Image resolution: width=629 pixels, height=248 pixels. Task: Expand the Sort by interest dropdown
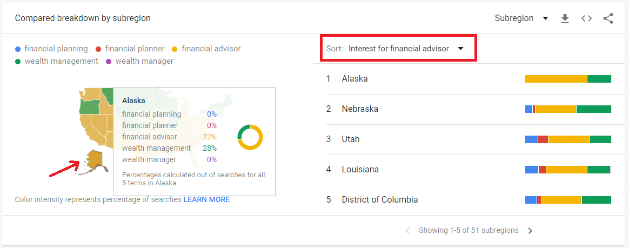point(406,49)
